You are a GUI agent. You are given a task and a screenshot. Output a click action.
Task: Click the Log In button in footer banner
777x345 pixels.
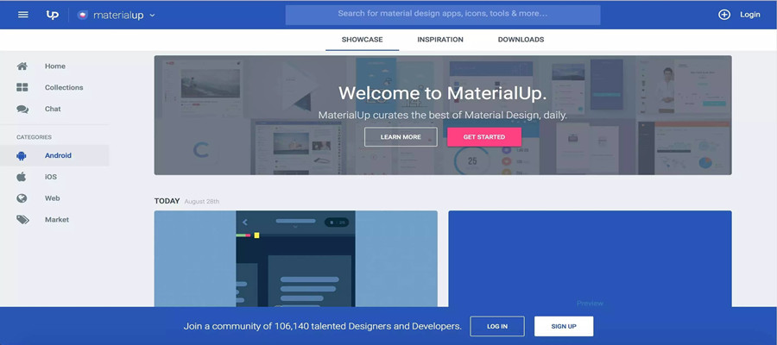[x=497, y=327]
